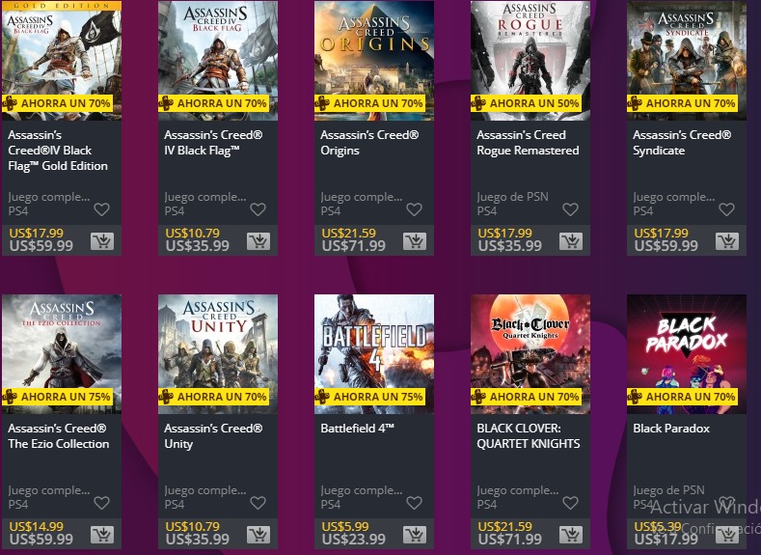
Task: Add Assassin's Creed Syndicate to cart
Action: [x=727, y=241]
